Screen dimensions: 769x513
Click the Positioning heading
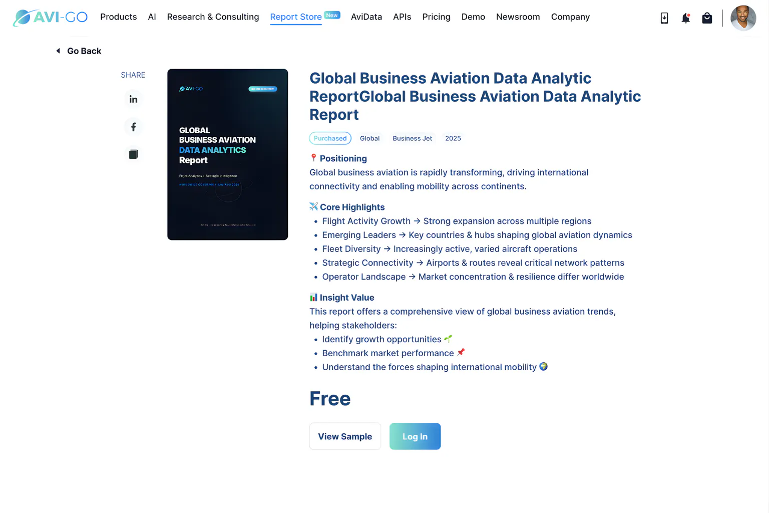[x=343, y=158]
